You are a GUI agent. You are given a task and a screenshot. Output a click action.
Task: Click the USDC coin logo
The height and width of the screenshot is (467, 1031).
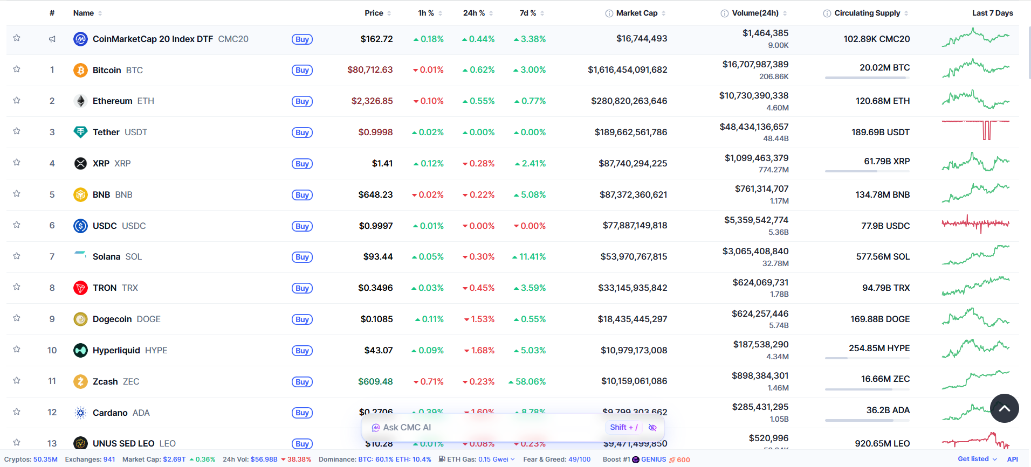pyautogui.click(x=80, y=226)
